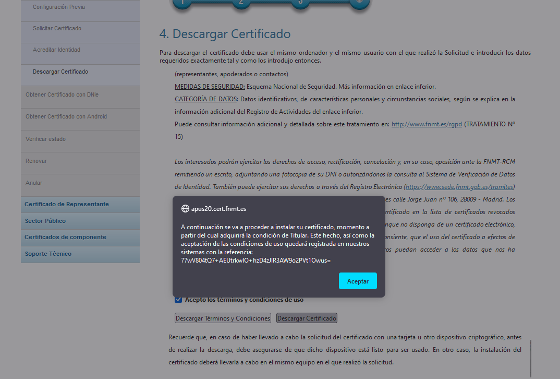Go to Solicitar Certificado in the sidebar
This screenshot has height=379, width=560.
point(57,28)
